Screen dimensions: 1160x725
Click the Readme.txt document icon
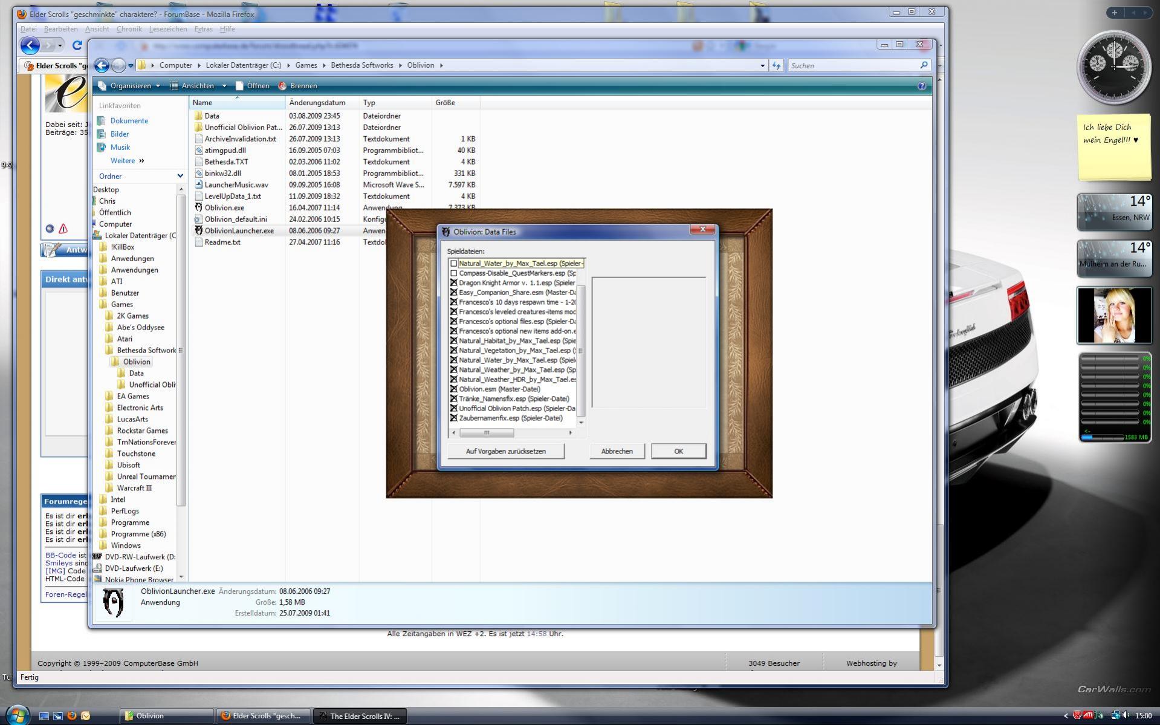click(198, 242)
